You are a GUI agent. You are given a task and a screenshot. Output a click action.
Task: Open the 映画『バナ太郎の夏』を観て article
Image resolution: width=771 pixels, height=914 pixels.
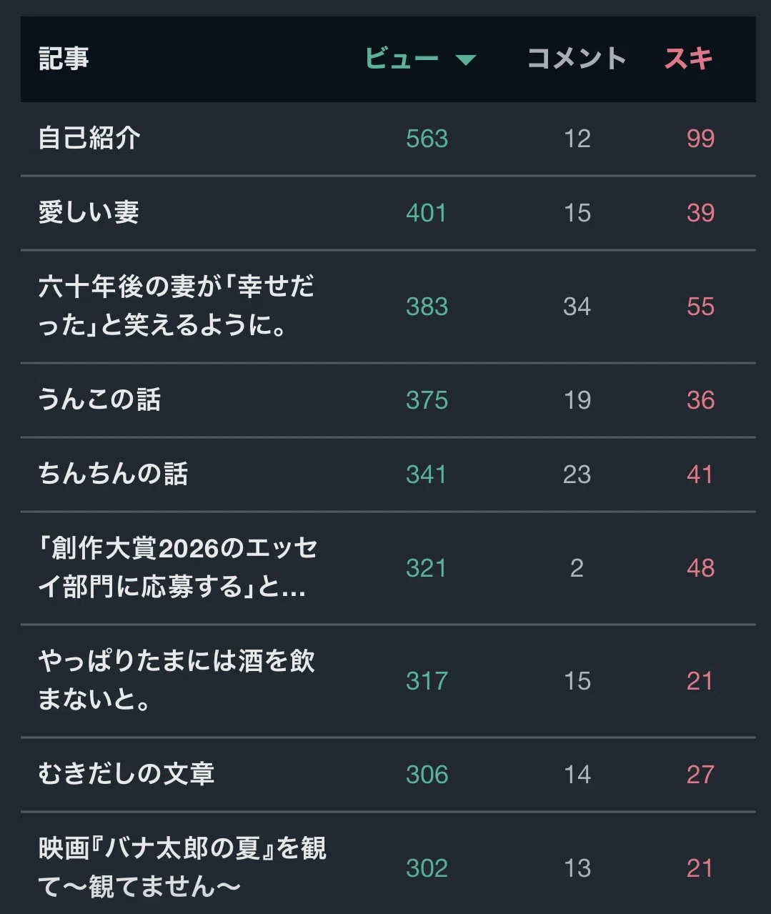tap(182, 868)
